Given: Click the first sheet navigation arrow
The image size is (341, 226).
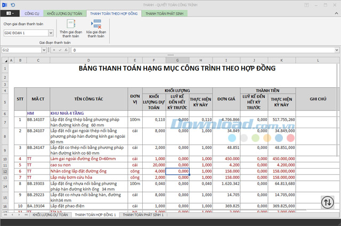Looking at the screenshot, I should pos(5,215).
